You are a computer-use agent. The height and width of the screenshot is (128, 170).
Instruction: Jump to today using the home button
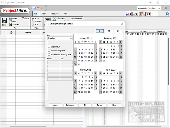[x=109, y=31]
